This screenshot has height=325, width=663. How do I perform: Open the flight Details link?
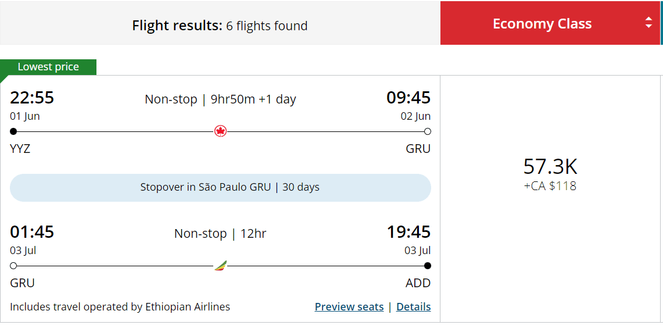(x=413, y=306)
